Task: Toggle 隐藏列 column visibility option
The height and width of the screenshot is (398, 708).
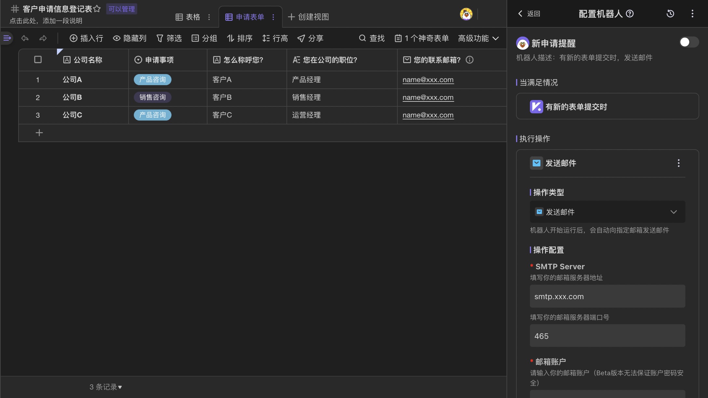Action: coord(130,38)
